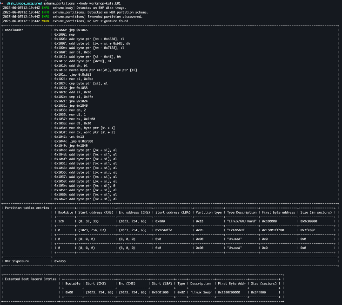Click the line '0x102b: cmp si, 0x7fe'
Viewport: 342px width, 305px height.
(74, 97)
